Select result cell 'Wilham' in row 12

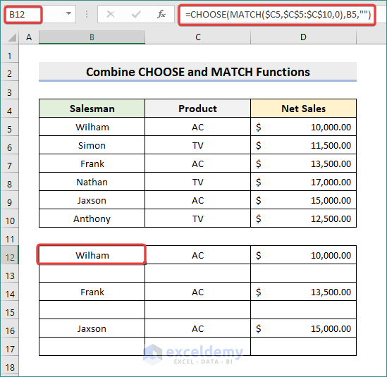(92, 255)
